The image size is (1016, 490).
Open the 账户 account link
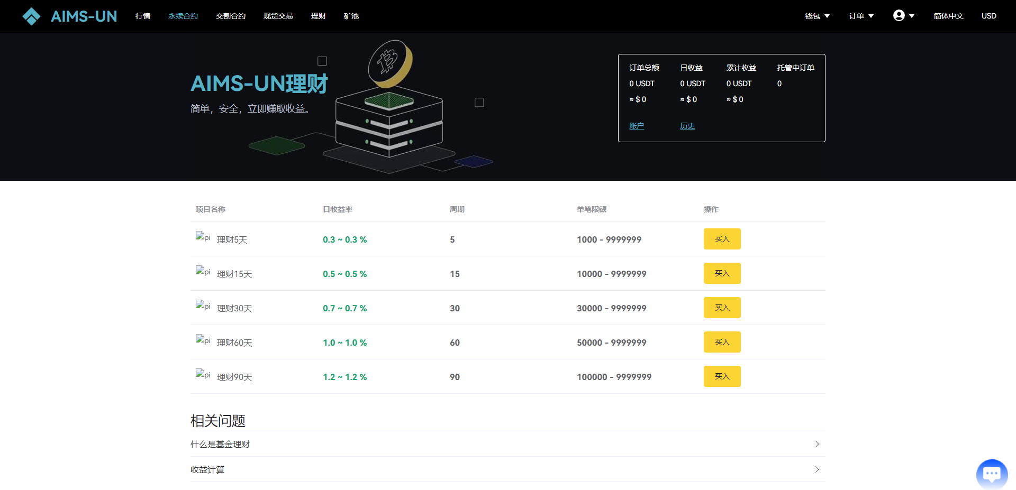(x=637, y=126)
